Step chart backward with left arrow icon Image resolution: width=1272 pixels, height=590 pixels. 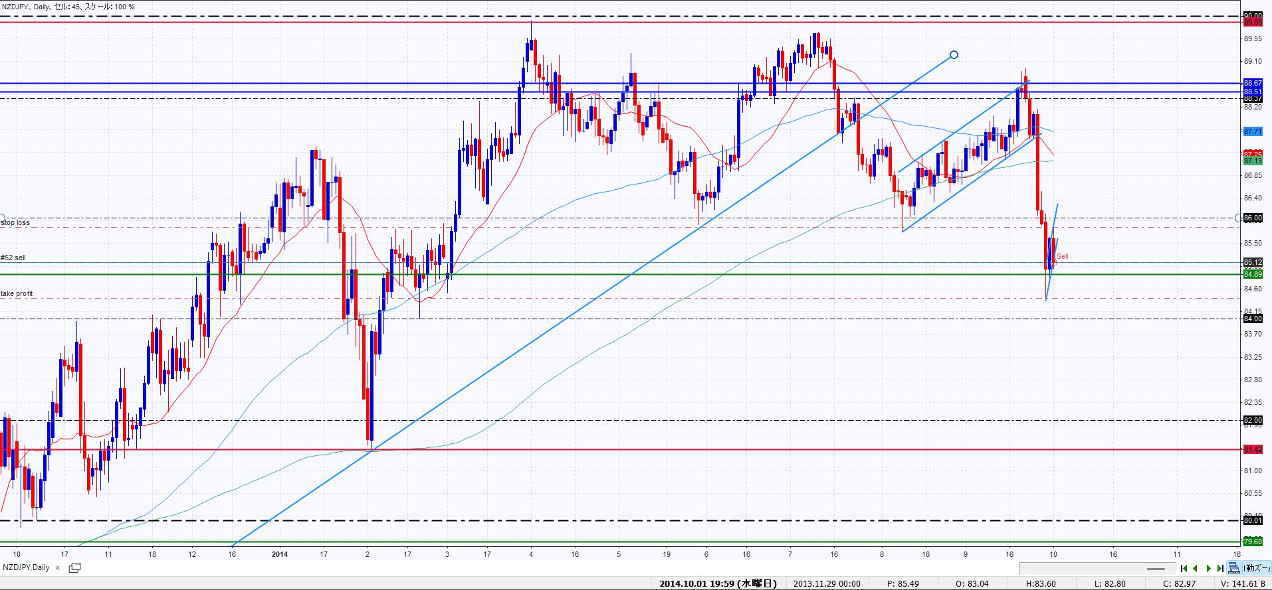coord(1196,568)
